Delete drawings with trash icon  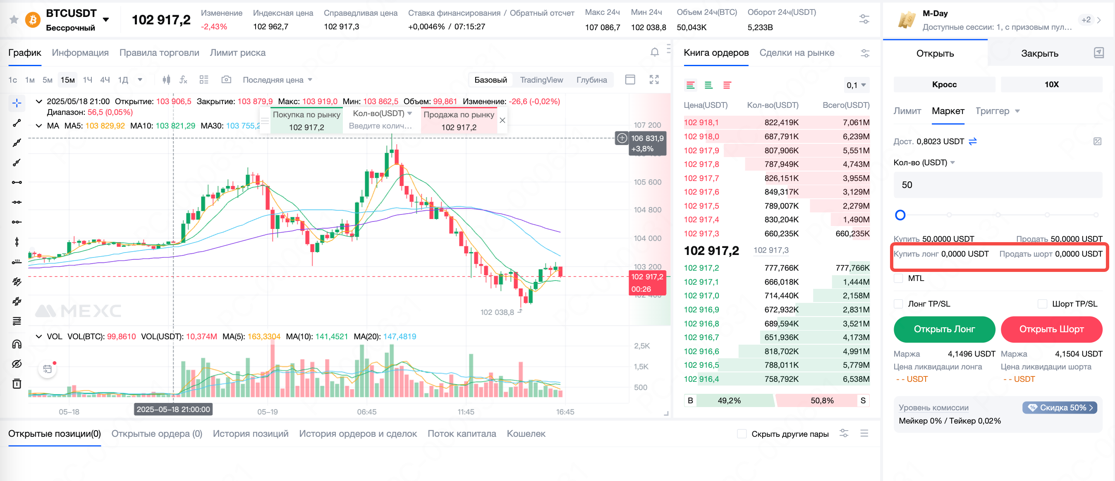17,383
